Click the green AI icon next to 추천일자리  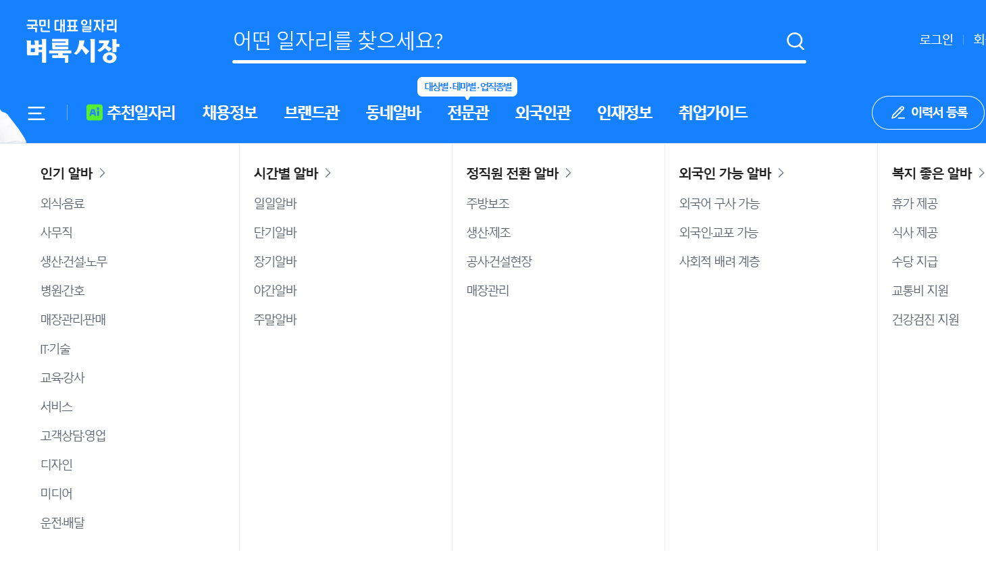tap(95, 113)
